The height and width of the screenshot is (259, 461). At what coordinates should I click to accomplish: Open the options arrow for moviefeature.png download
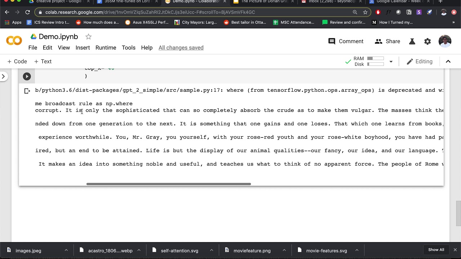(x=284, y=250)
